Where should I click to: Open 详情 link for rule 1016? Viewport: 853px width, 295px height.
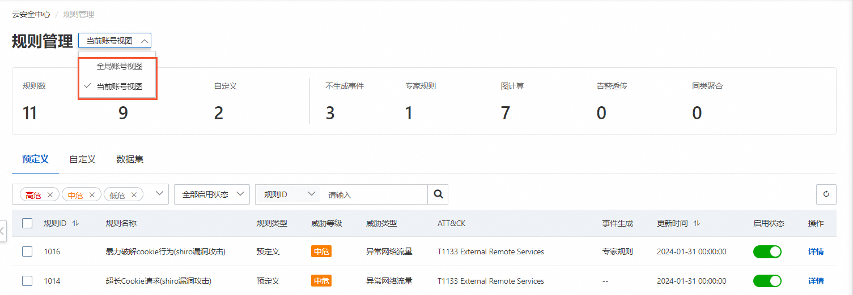pyautogui.click(x=816, y=251)
